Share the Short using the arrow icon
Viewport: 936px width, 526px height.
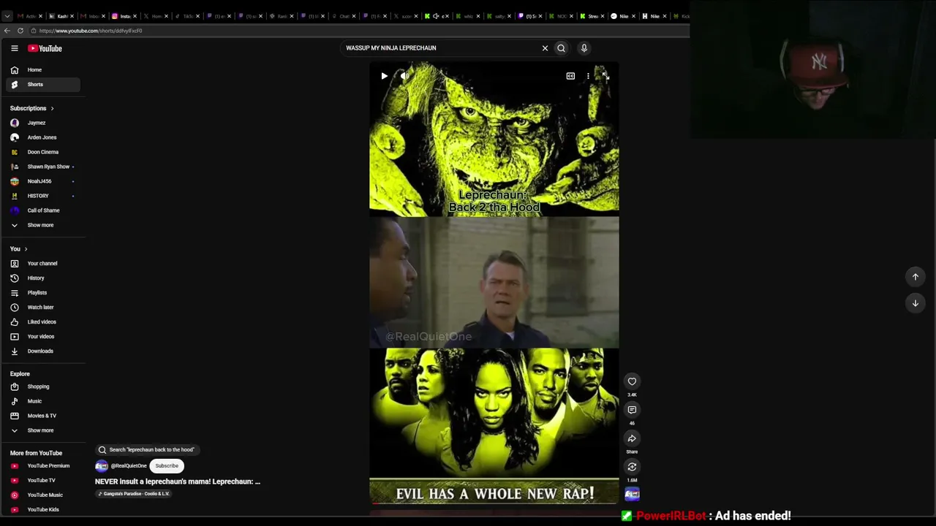632,438
